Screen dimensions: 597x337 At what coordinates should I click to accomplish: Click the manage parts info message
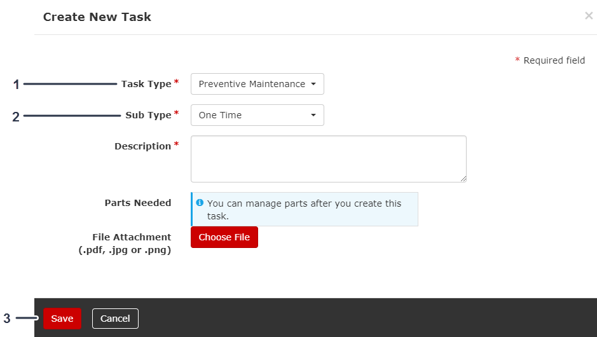click(305, 209)
